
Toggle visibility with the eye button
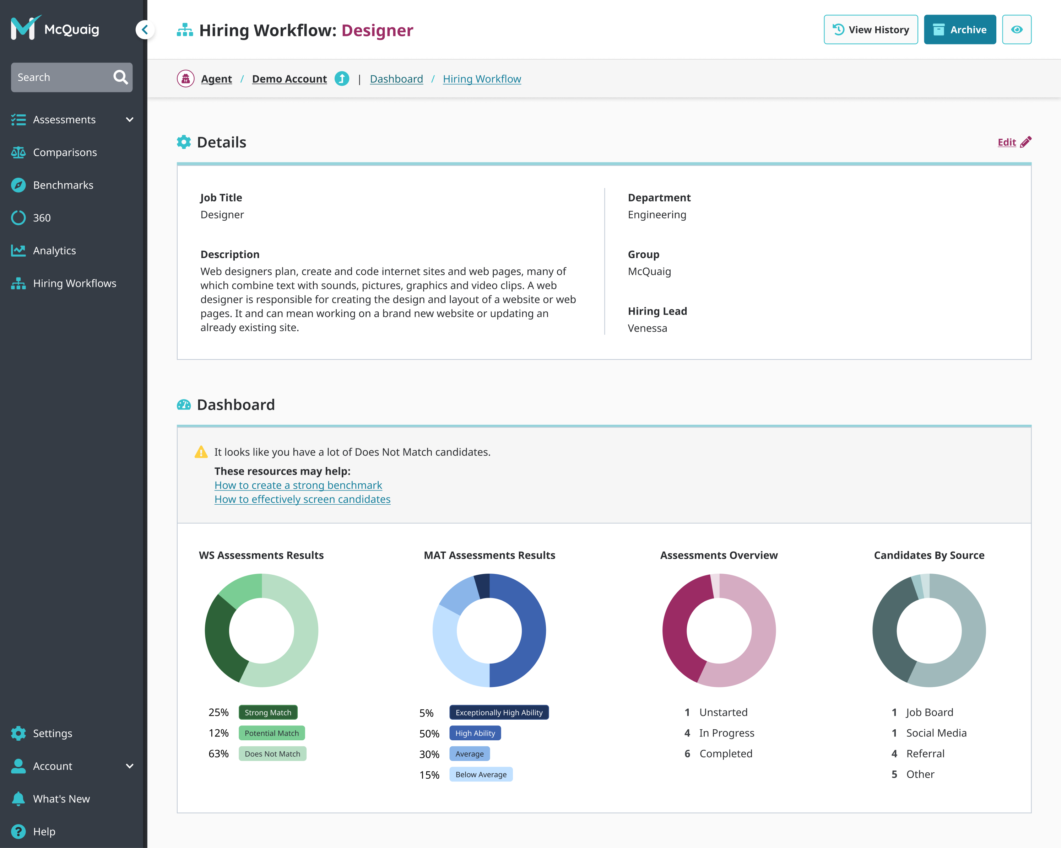click(1016, 29)
